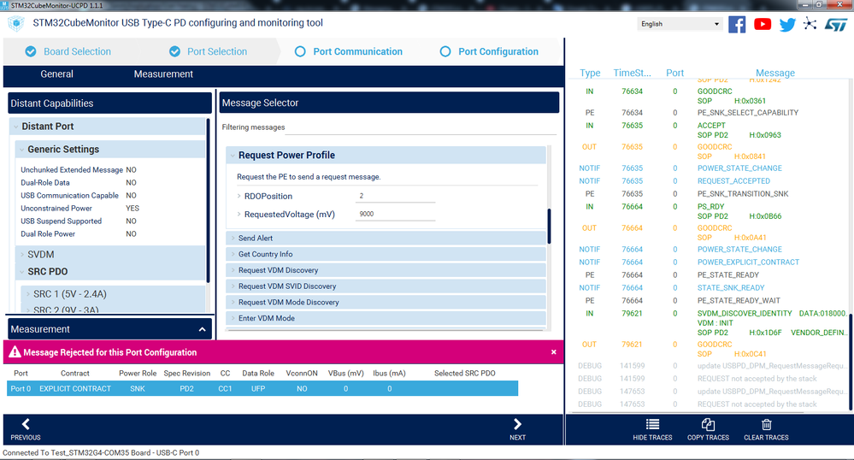The image size is (854, 460).
Task: Collapse the Generic Settings section
Action: 21,150
